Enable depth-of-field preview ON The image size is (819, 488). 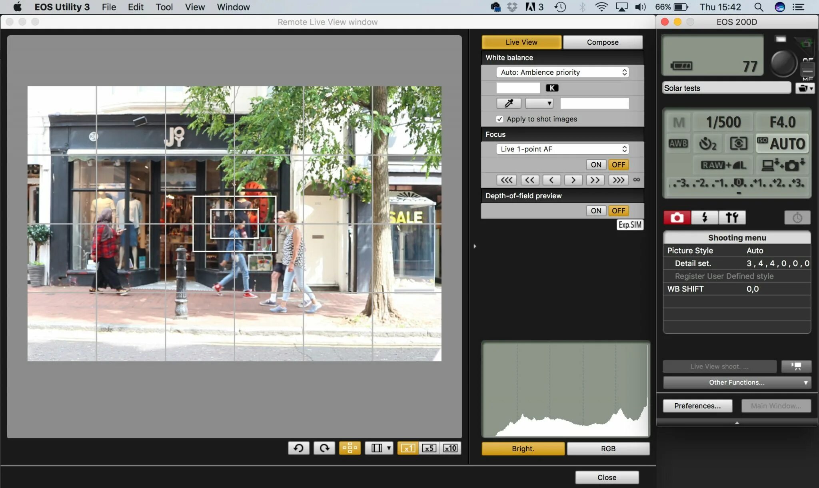[596, 210]
